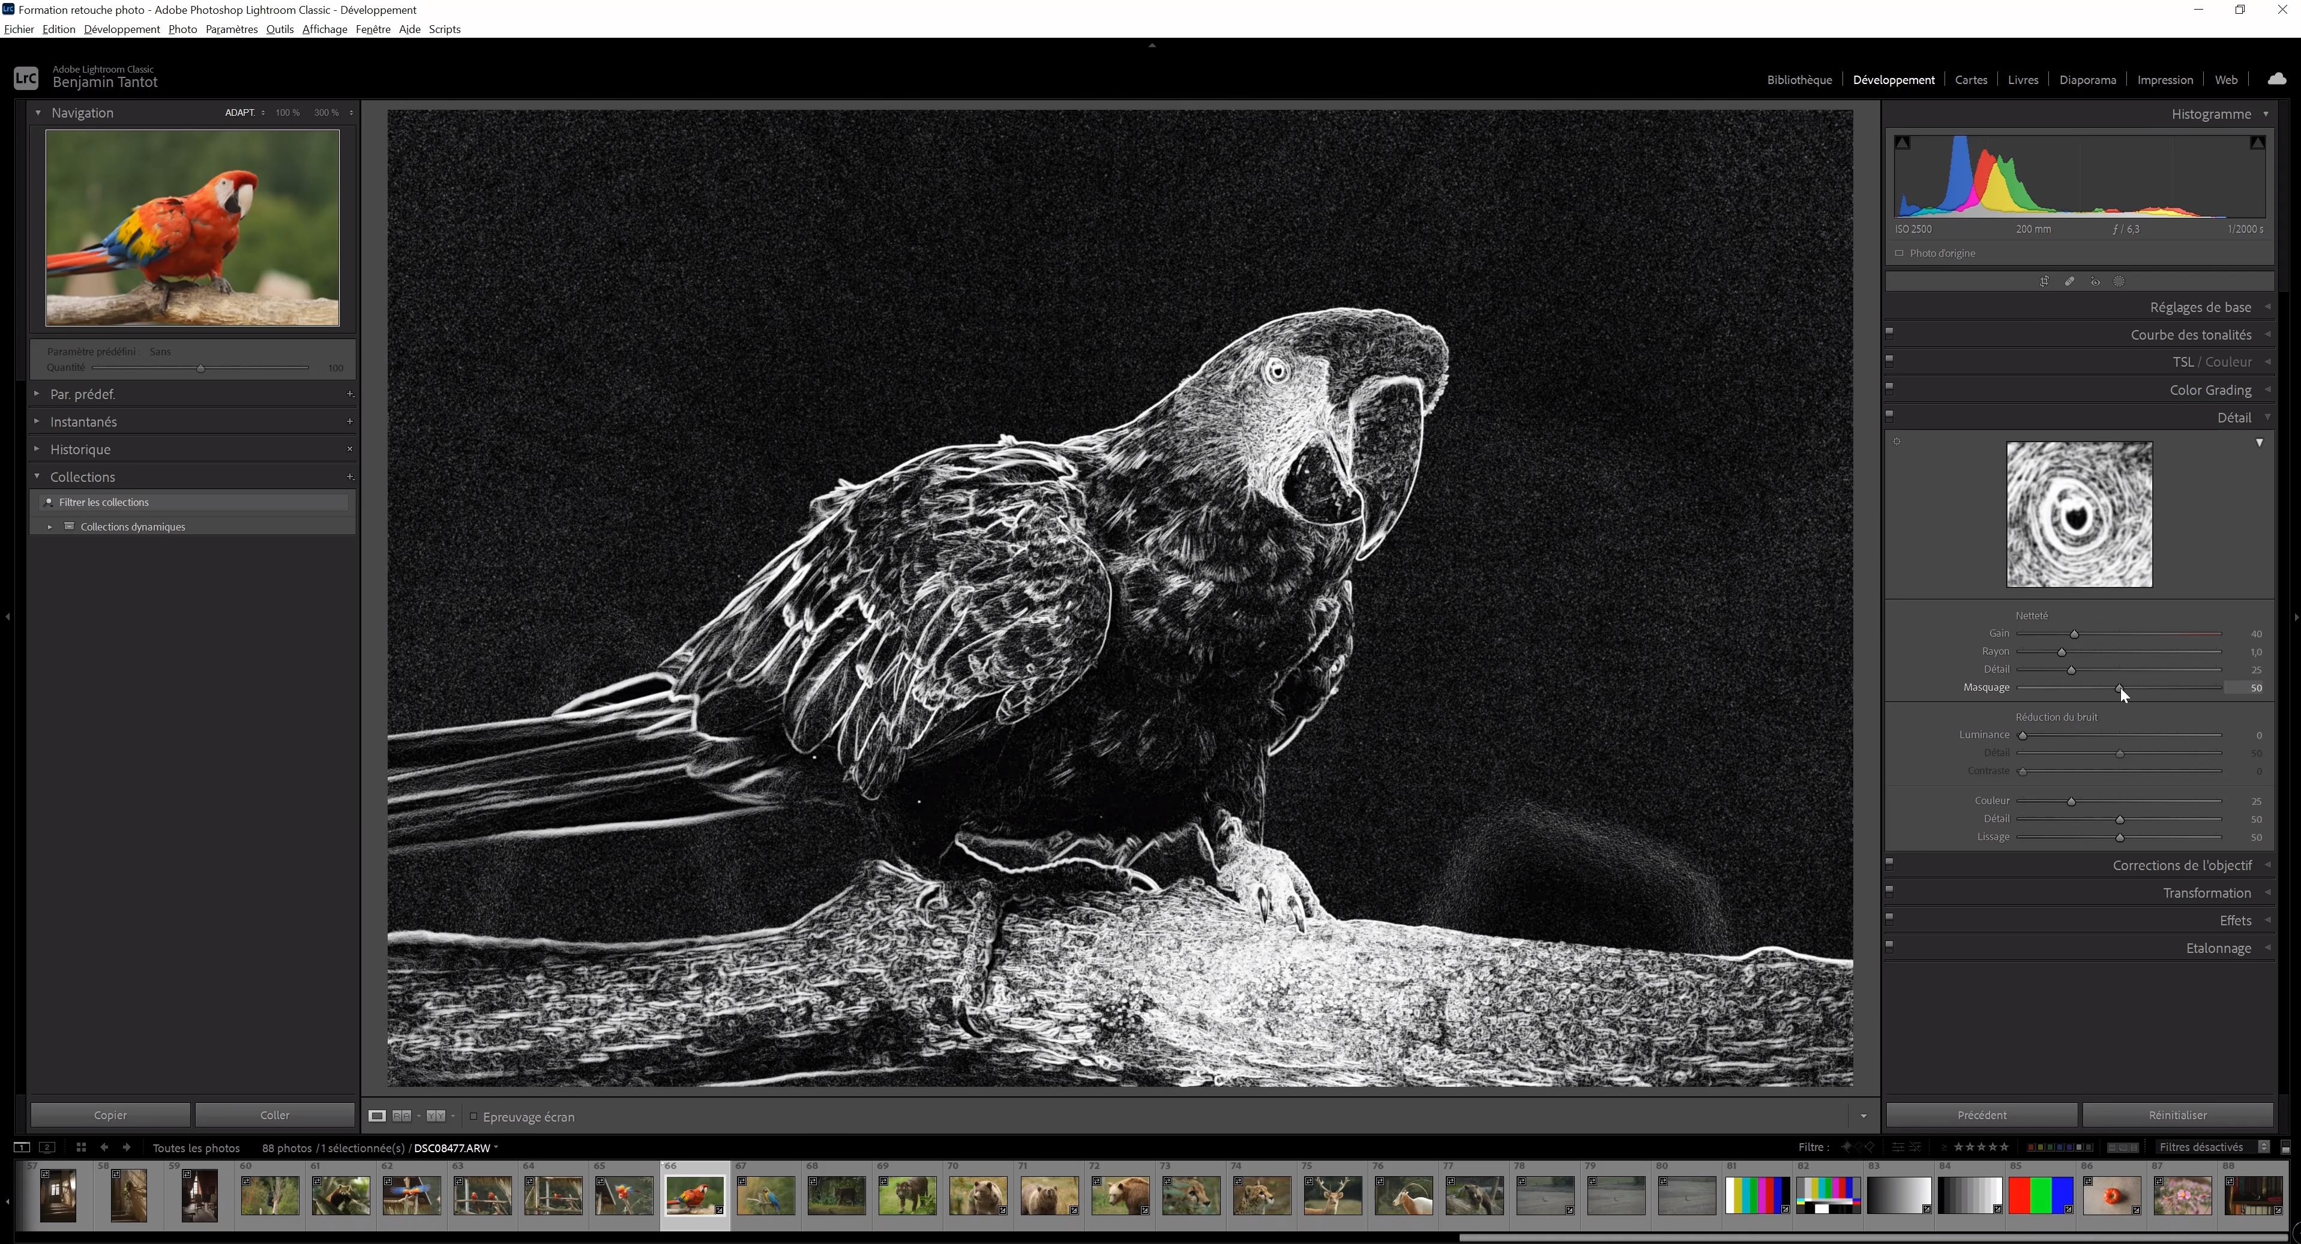
Task: Select before/after comparison view icon
Action: click(402, 1116)
